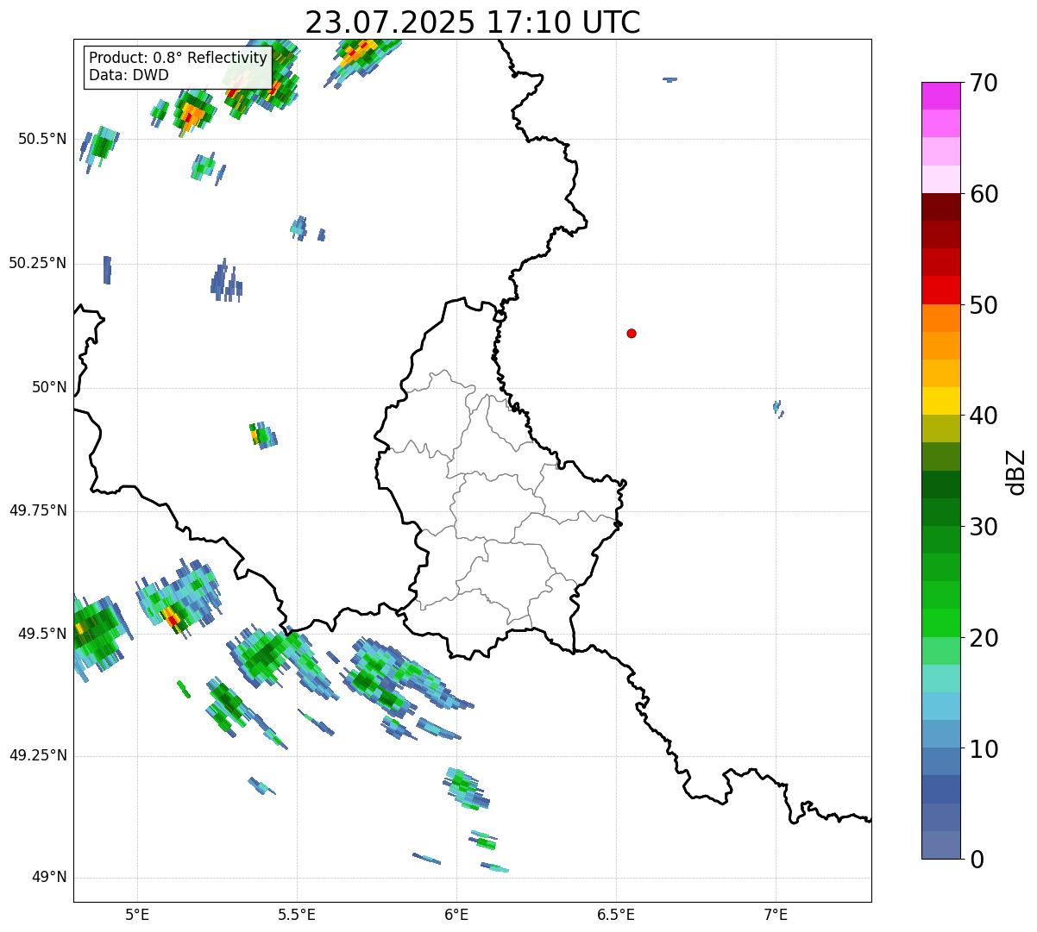Image resolution: width=1037 pixels, height=932 pixels.
Task: Click the 7°E longitude label
Action: [776, 915]
